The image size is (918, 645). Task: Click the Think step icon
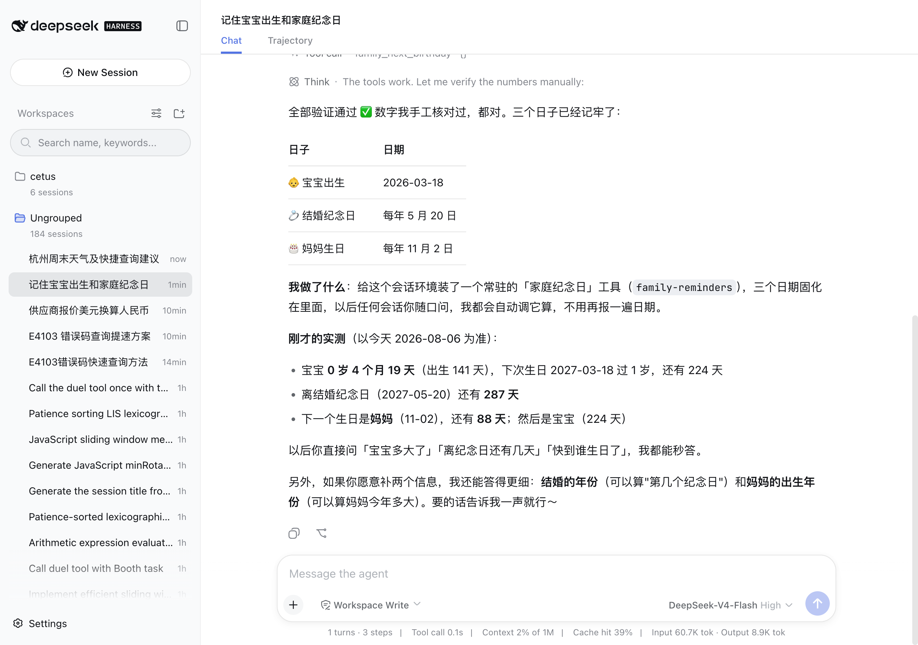[x=294, y=82]
